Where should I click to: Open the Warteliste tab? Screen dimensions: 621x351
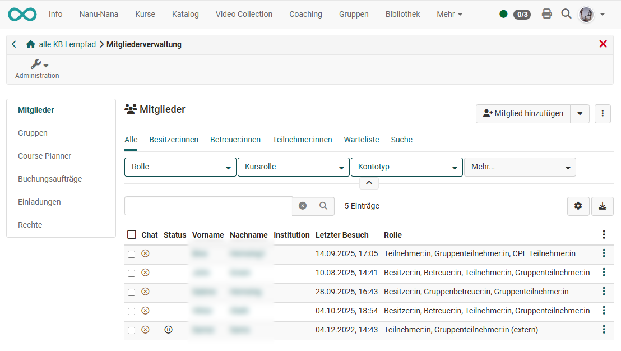(362, 140)
